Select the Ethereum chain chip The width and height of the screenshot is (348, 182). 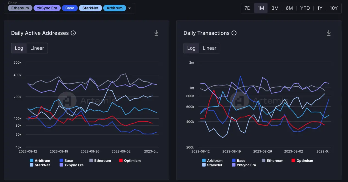(x=20, y=8)
